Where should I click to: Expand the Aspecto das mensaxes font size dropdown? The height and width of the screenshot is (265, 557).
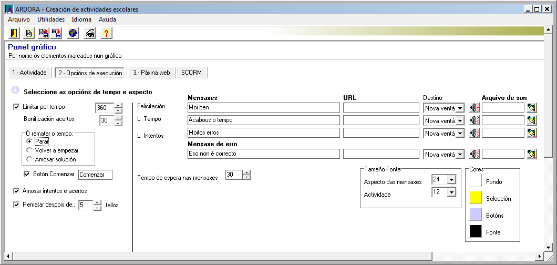(451, 180)
